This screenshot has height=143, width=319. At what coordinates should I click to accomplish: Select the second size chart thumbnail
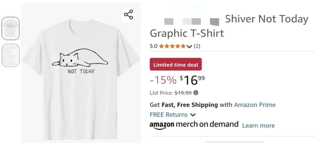point(11,55)
